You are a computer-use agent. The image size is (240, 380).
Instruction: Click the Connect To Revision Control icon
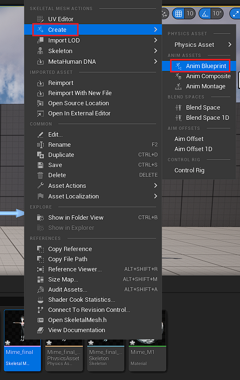(40, 310)
